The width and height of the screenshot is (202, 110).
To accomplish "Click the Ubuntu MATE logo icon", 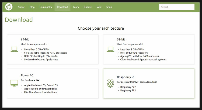I will point(9,7).
